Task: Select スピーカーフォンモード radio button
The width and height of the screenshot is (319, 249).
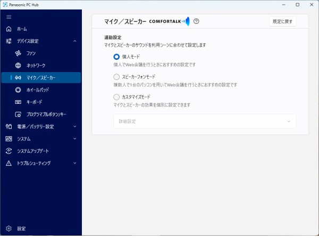Action: coord(116,77)
